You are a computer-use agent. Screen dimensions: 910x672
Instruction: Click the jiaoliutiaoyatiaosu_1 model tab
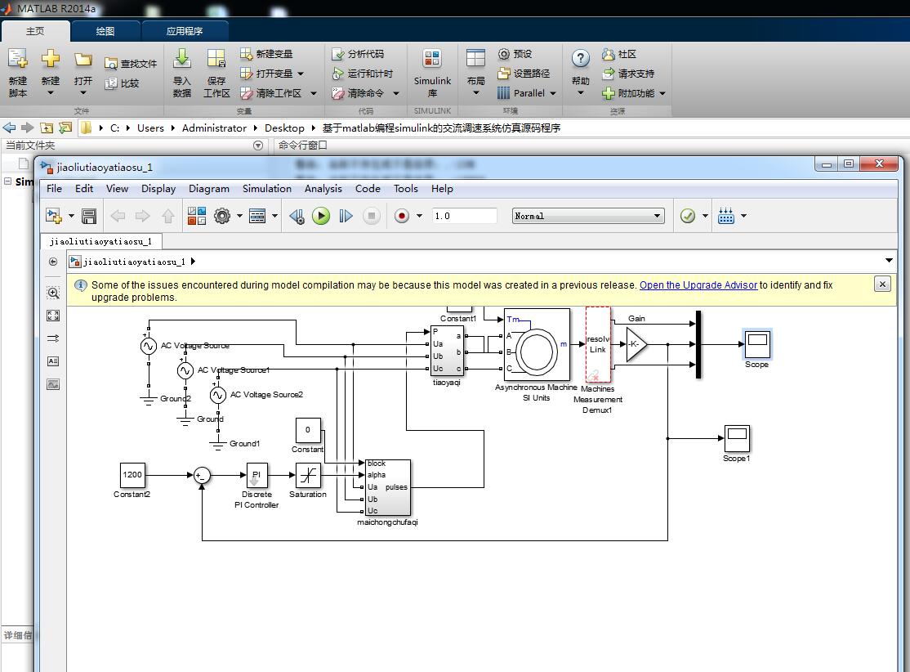101,242
